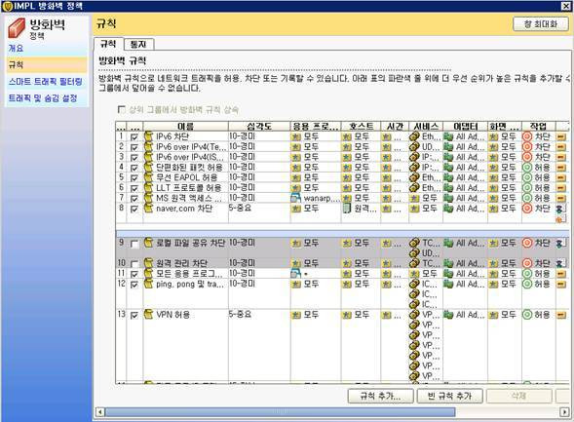The width and height of the screenshot is (574, 422).
Task: Select rule name IPv6 over IPv4(IS...
Action: (190, 157)
